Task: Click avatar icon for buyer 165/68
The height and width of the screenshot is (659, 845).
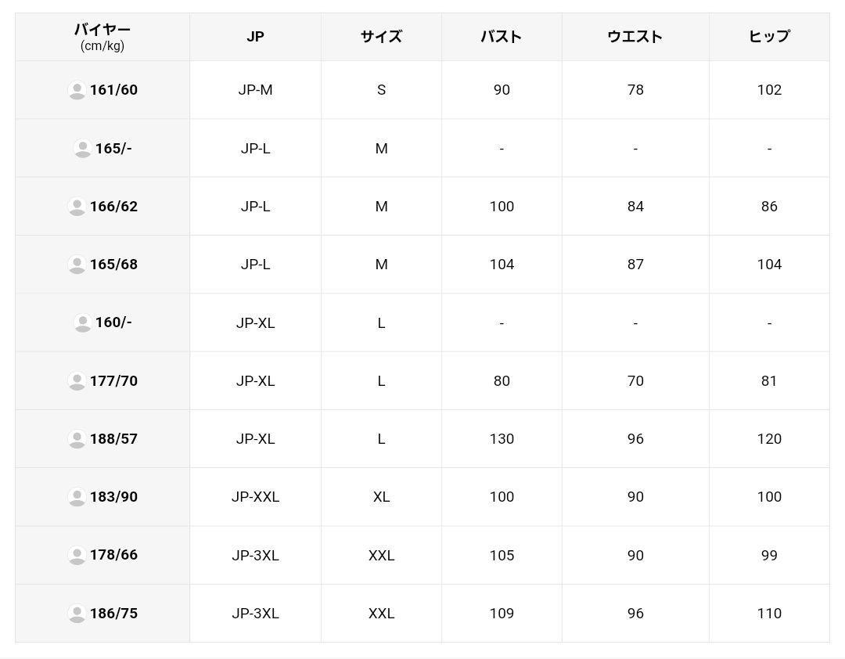Action: point(77,265)
